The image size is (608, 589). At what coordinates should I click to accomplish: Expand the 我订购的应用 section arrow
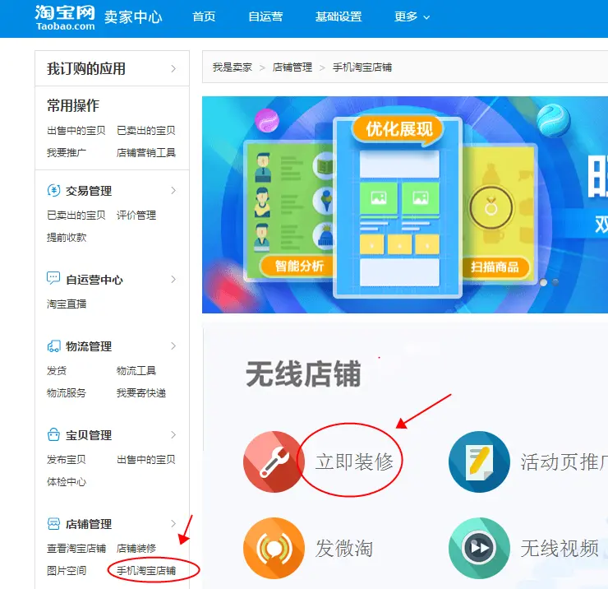click(x=173, y=69)
